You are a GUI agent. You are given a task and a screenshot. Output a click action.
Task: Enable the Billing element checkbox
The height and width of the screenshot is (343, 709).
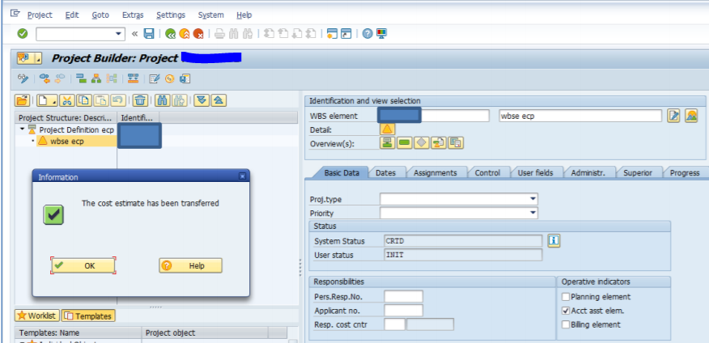[x=565, y=324]
